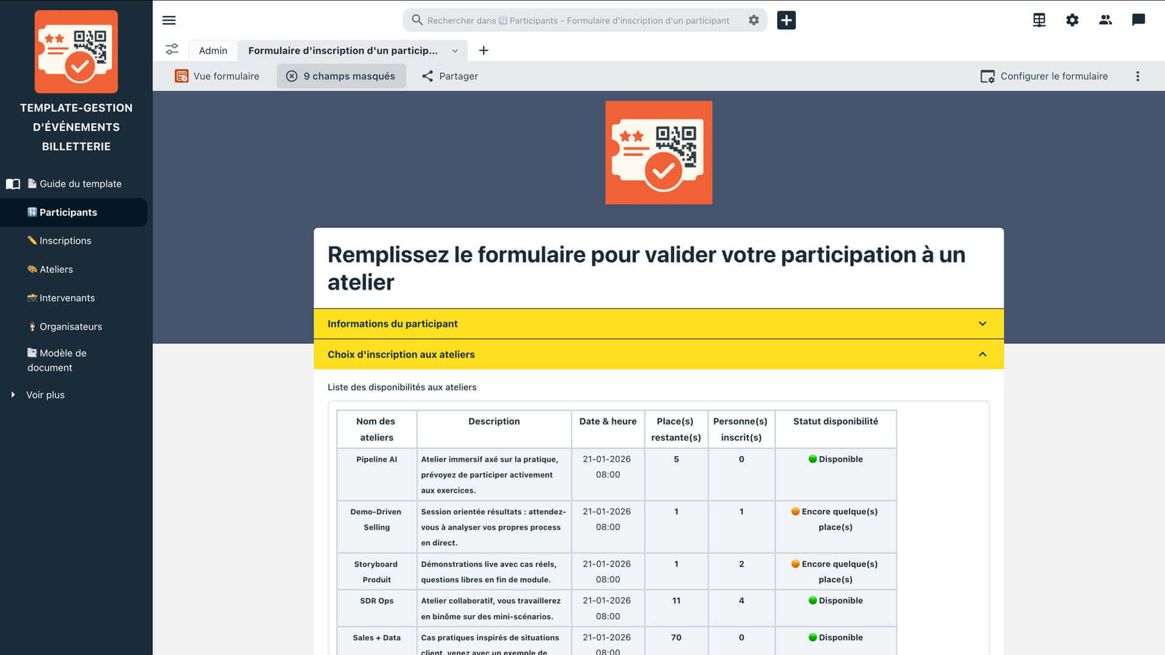Open the settings gear icon, top right
The height and width of the screenshot is (655, 1165).
click(x=1072, y=20)
